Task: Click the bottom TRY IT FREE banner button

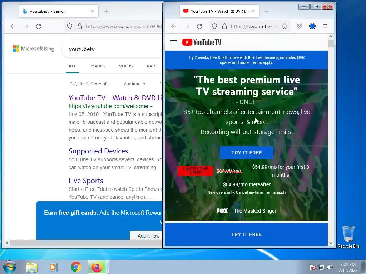Action: point(247,234)
